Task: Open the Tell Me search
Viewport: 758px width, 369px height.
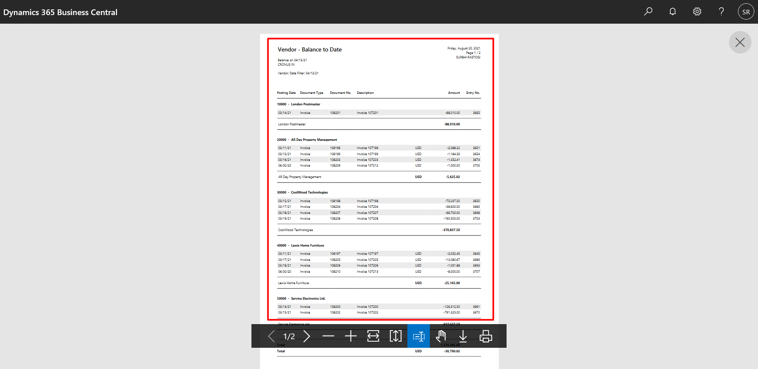Action: [648, 11]
